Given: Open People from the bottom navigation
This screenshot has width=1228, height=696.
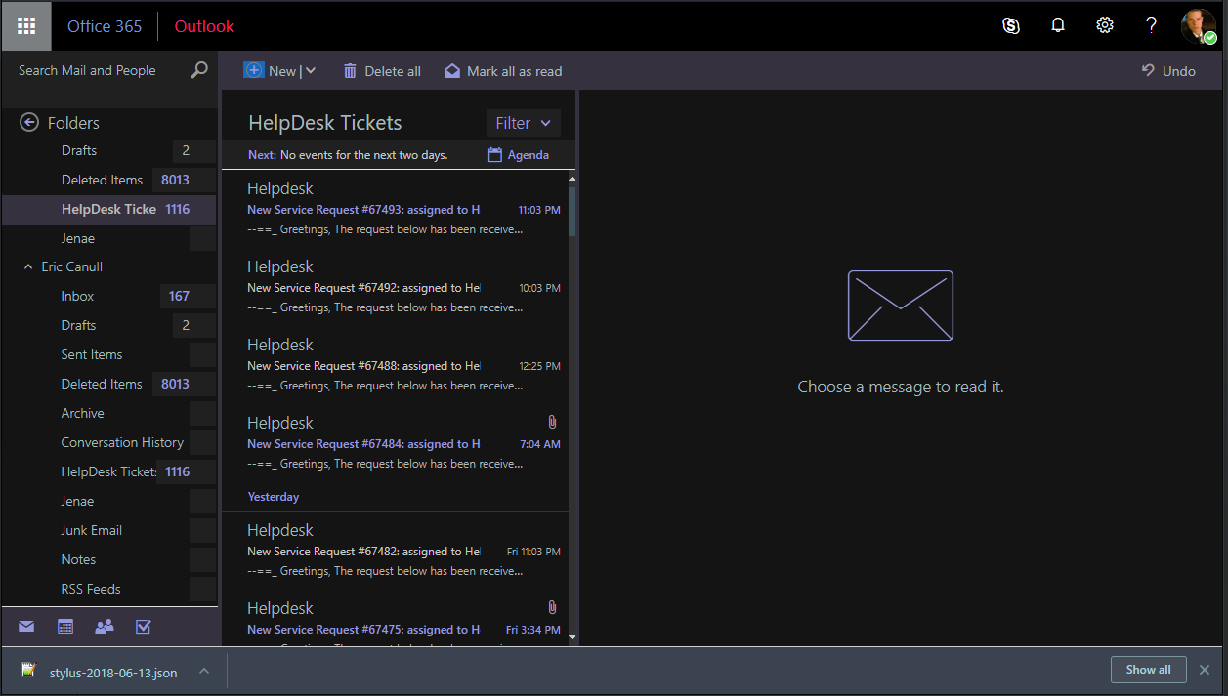Looking at the screenshot, I should (104, 626).
